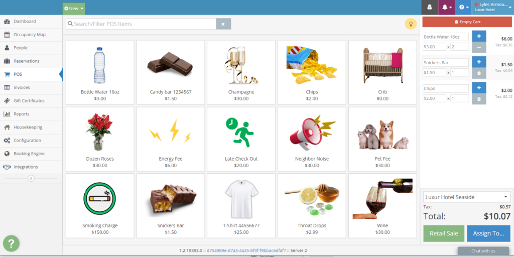The width and height of the screenshot is (514, 257).
Task: Go to Dashboard in the sidebar
Action: pos(31,21)
